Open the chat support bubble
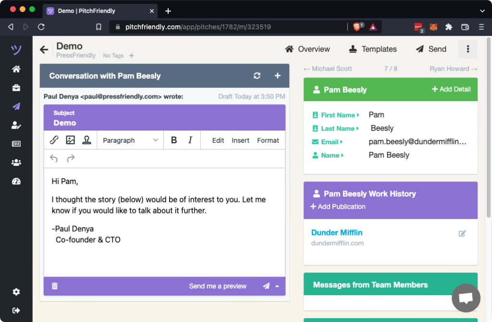492x322 pixels. (466, 298)
